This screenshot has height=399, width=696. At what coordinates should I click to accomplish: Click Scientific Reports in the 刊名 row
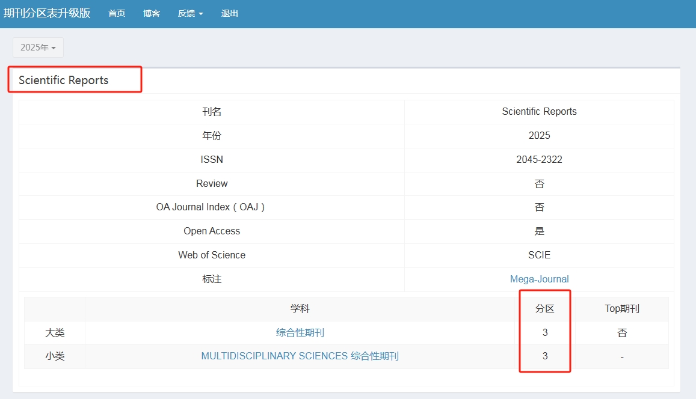(540, 112)
